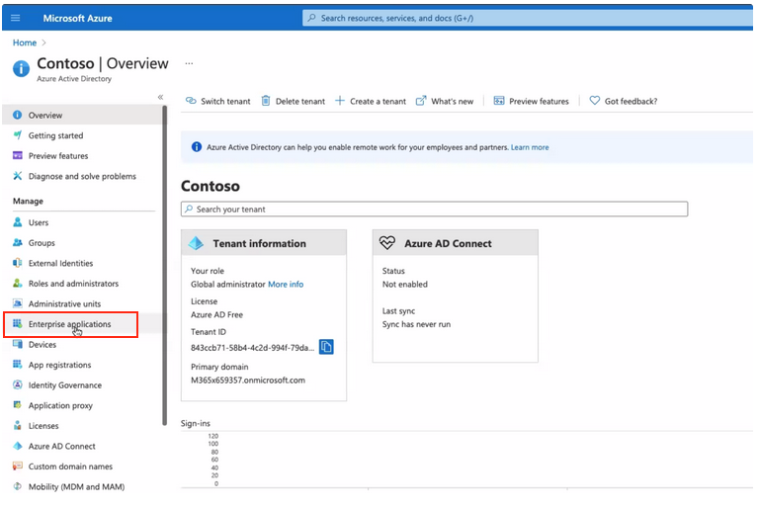The image size is (759, 508).
Task: Open the ellipsis more options next to Overview
Action: click(x=189, y=63)
